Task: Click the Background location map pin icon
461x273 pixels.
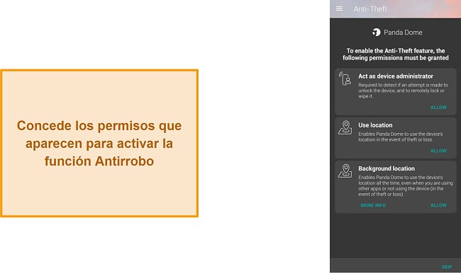Action: [x=345, y=171]
